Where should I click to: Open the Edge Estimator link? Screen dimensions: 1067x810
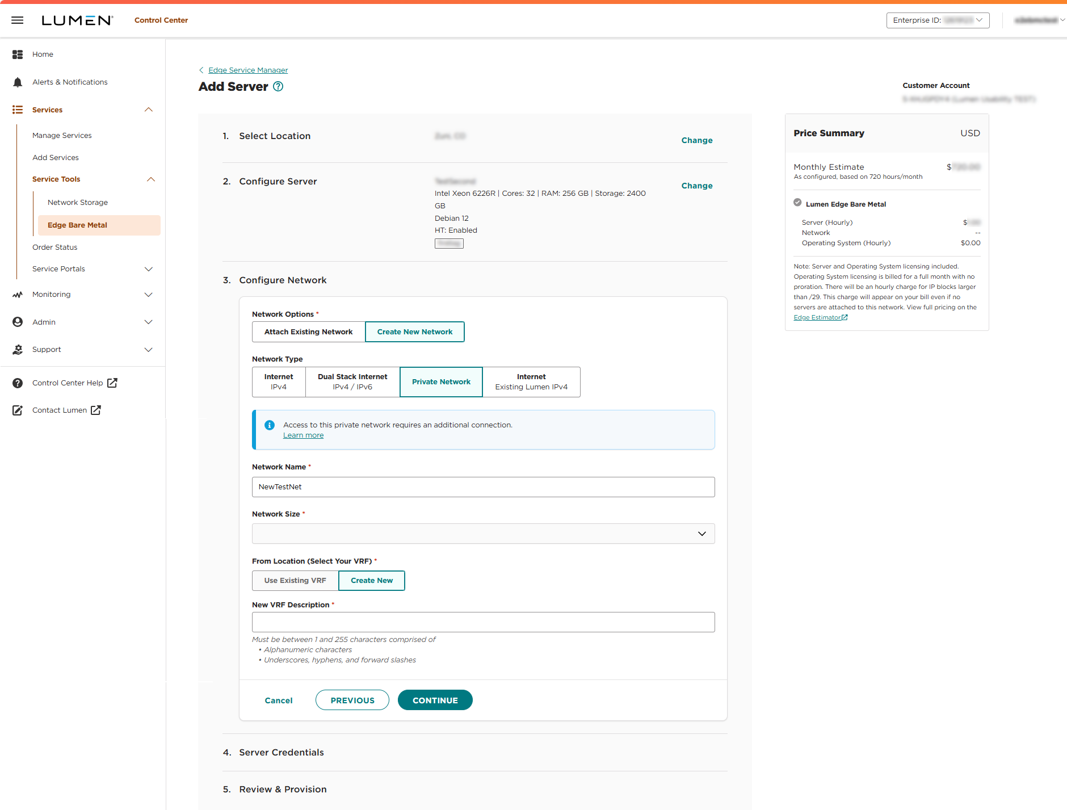pyautogui.click(x=817, y=317)
